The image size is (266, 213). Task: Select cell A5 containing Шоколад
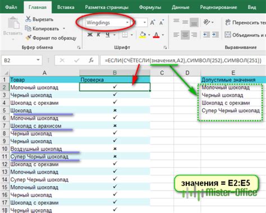[44, 111]
